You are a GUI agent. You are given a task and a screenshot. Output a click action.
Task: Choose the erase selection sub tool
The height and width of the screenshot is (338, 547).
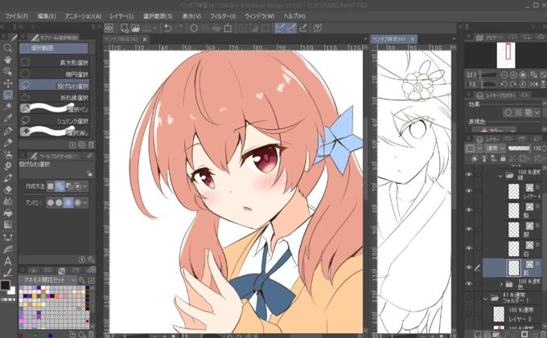(x=54, y=132)
